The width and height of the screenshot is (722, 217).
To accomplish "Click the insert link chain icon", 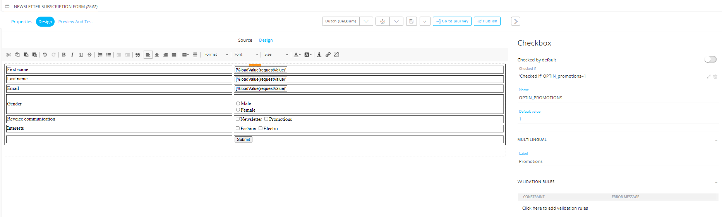I will tap(328, 55).
